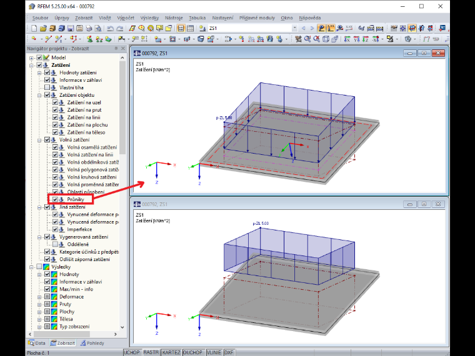Screen dimensions: 475x356
Task: Switch to Pohledy navigator tab
Action: click(92, 343)
